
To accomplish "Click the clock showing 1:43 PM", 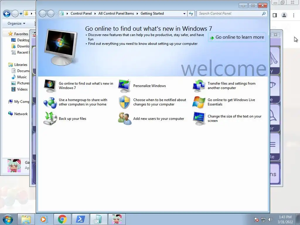I will point(285,217).
